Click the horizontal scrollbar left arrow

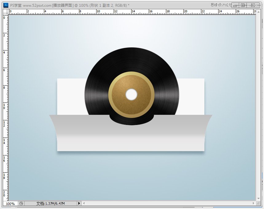tap(84, 203)
